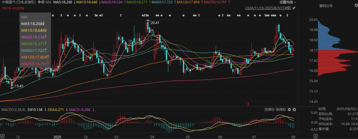358x139 pixels.
Task: Click the 18.19 +0.33% price readout
Action: point(13,8)
